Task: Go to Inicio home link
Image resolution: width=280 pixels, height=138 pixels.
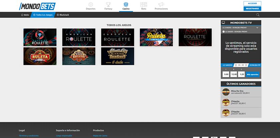Action: (x=25, y=15)
